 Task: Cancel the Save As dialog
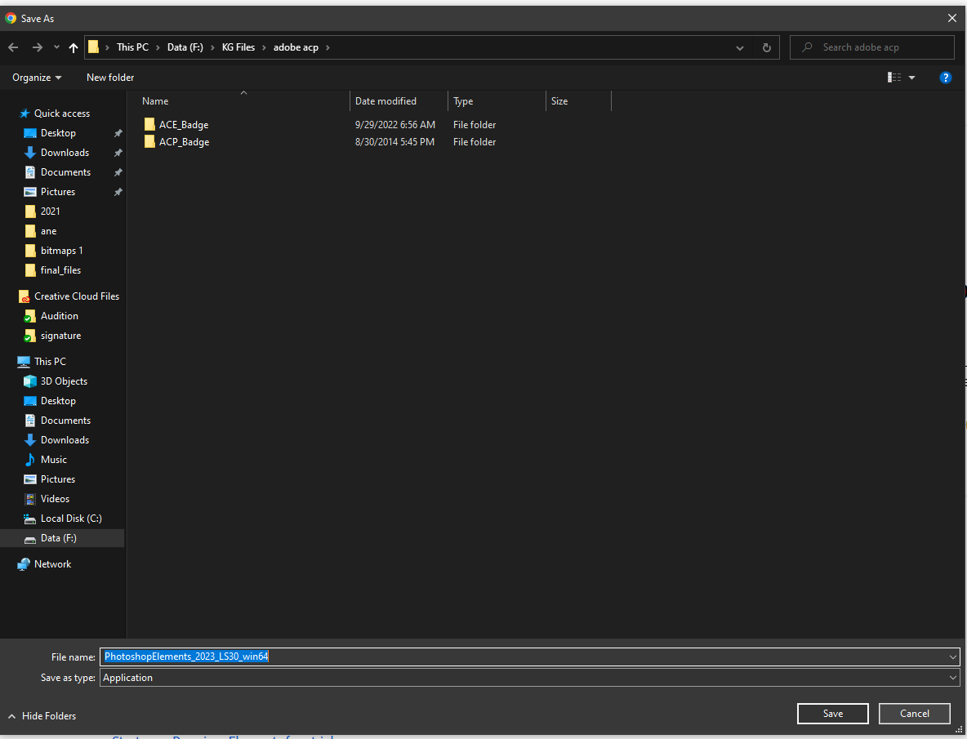914,713
